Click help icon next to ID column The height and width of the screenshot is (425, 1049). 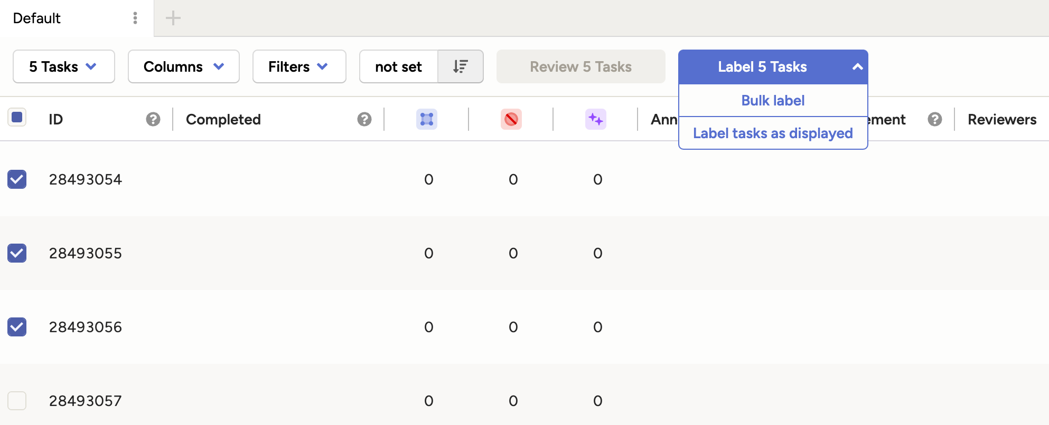click(153, 119)
